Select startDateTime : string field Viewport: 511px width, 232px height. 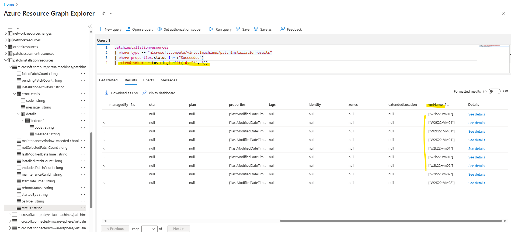pyautogui.click(x=38, y=181)
